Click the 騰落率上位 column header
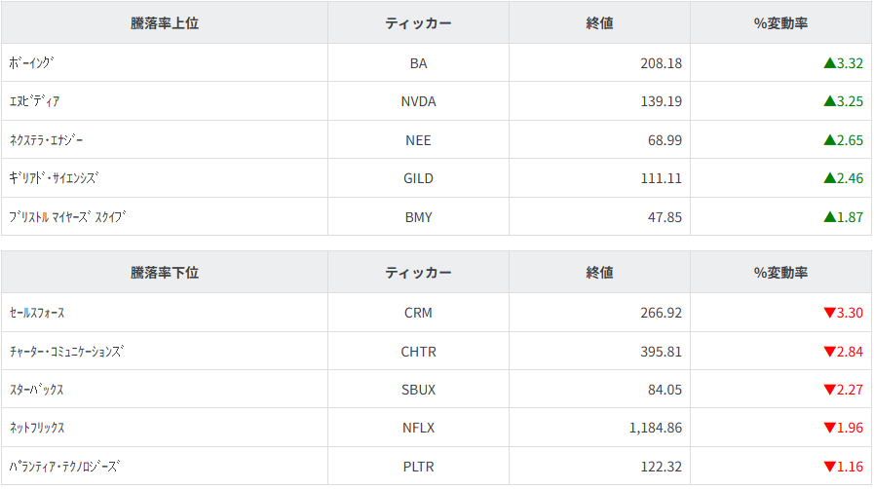Screen dimensions: 874x489 pos(165,23)
